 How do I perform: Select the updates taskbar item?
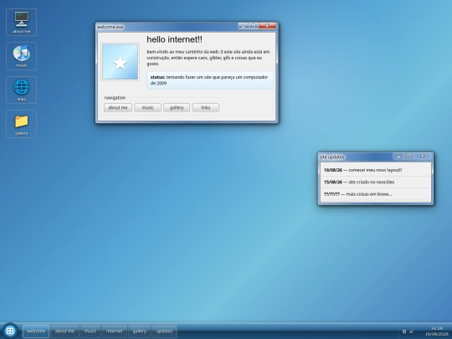click(x=164, y=331)
